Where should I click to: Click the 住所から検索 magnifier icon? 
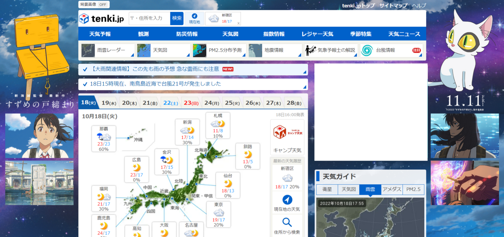point(287,222)
